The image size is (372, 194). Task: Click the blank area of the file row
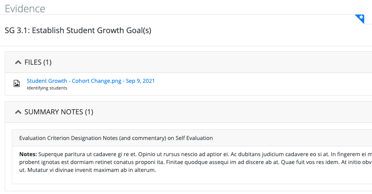(x=261, y=84)
